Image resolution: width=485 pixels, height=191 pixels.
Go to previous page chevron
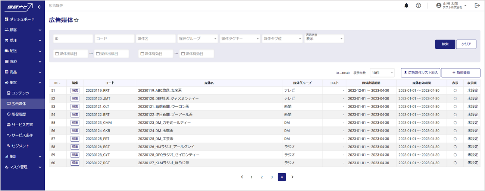click(x=242, y=177)
